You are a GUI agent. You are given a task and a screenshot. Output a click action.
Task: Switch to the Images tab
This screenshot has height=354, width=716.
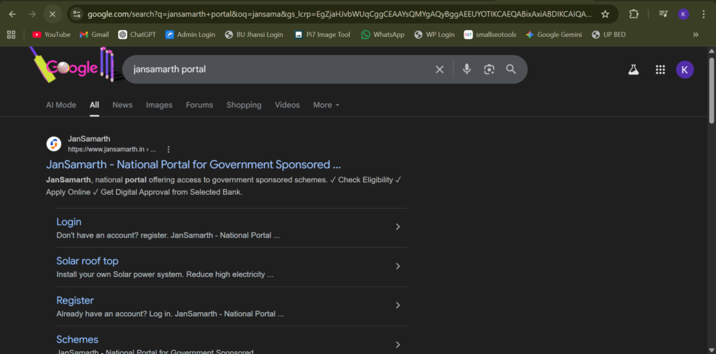click(x=159, y=105)
